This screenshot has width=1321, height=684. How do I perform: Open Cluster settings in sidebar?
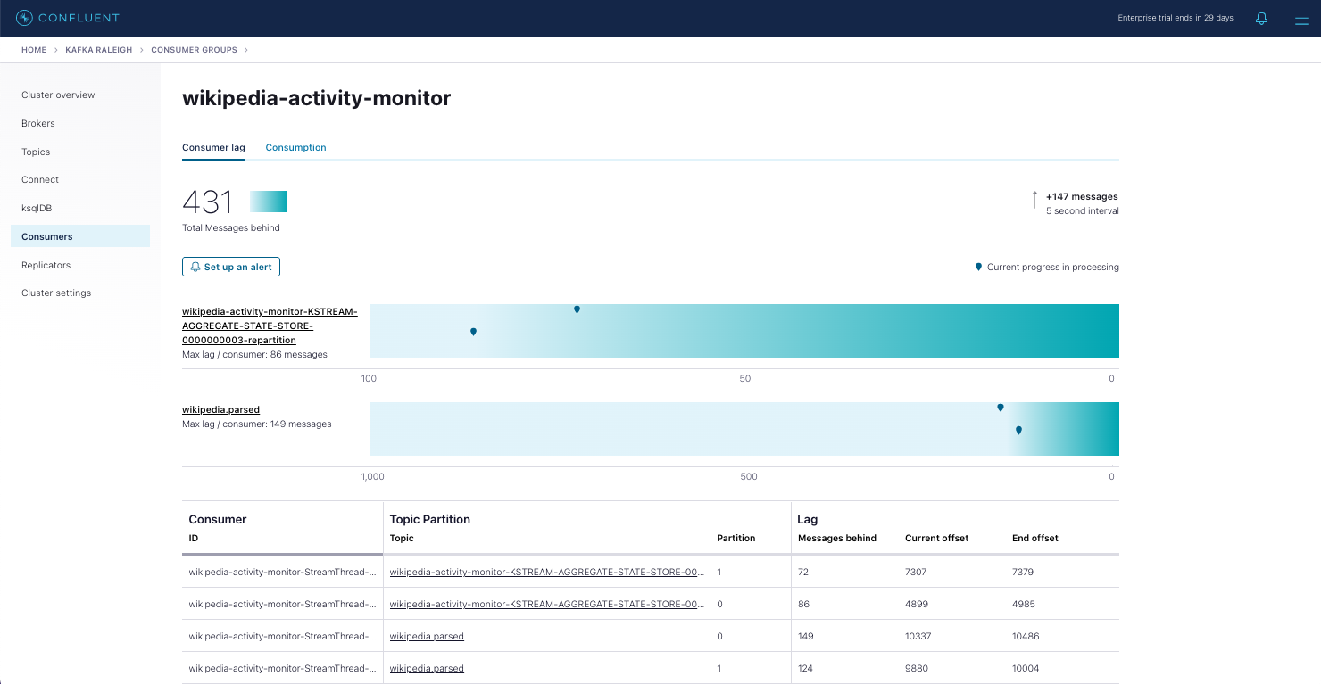click(56, 293)
